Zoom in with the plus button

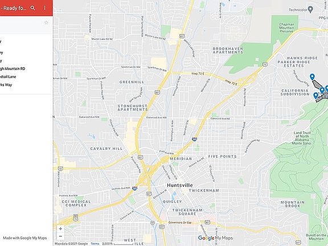(60, 229)
